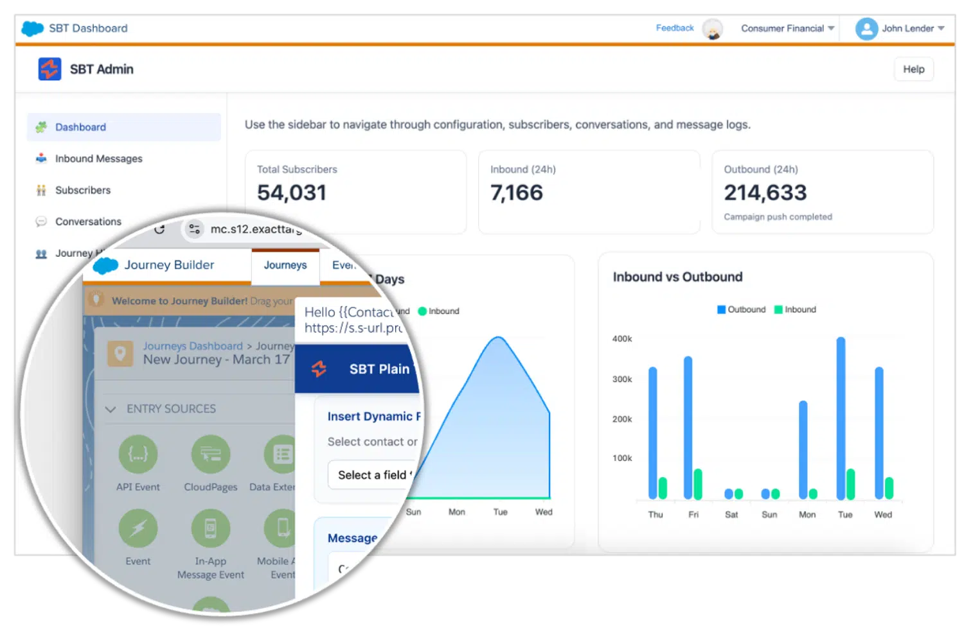Click the SBT Plain header label

click(x=379, y=369)
